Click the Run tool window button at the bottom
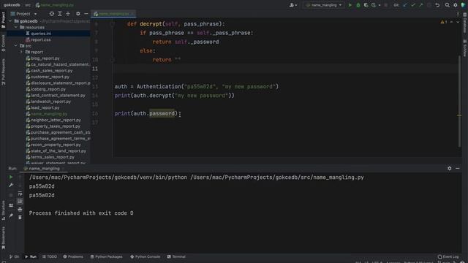This screenshot has width=468, height=263. (x=31, y=256)
